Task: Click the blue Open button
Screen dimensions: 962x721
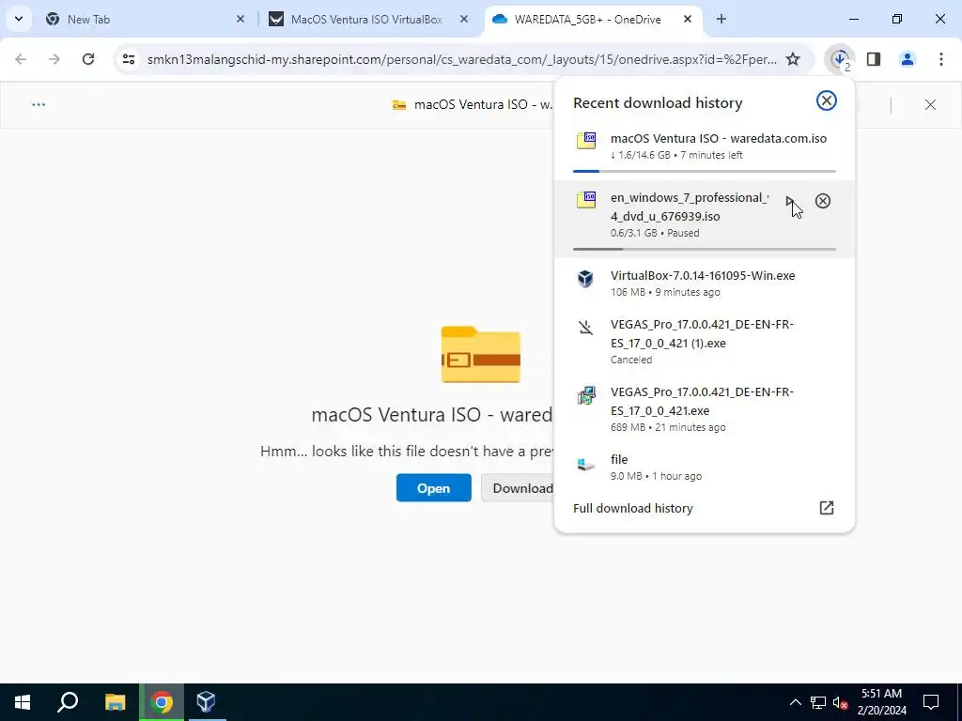Action: tap(434, 488)
